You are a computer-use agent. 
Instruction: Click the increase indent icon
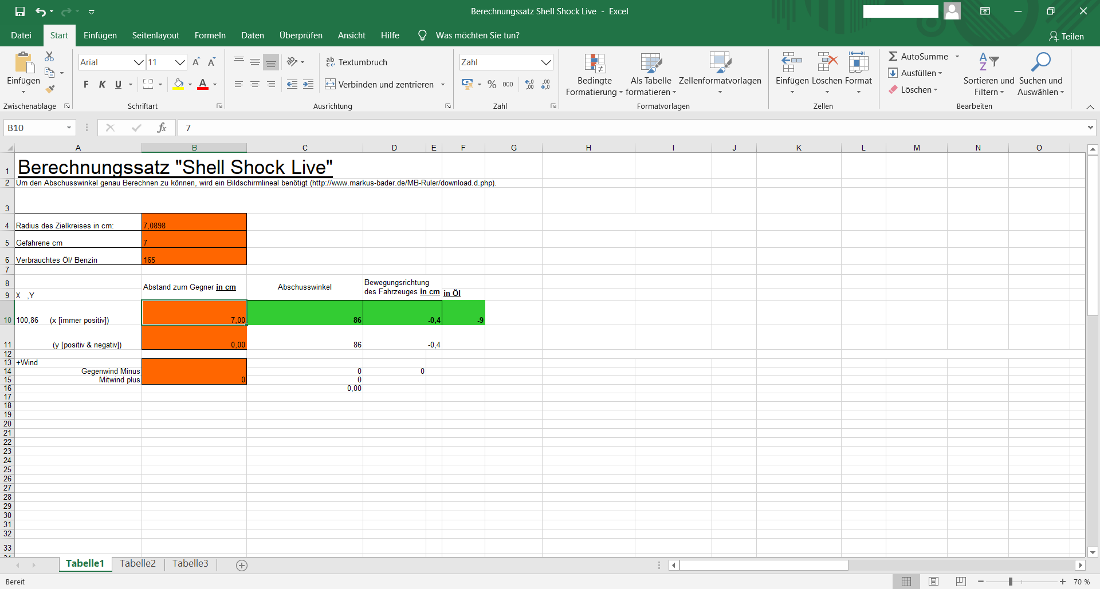(308, 85)
